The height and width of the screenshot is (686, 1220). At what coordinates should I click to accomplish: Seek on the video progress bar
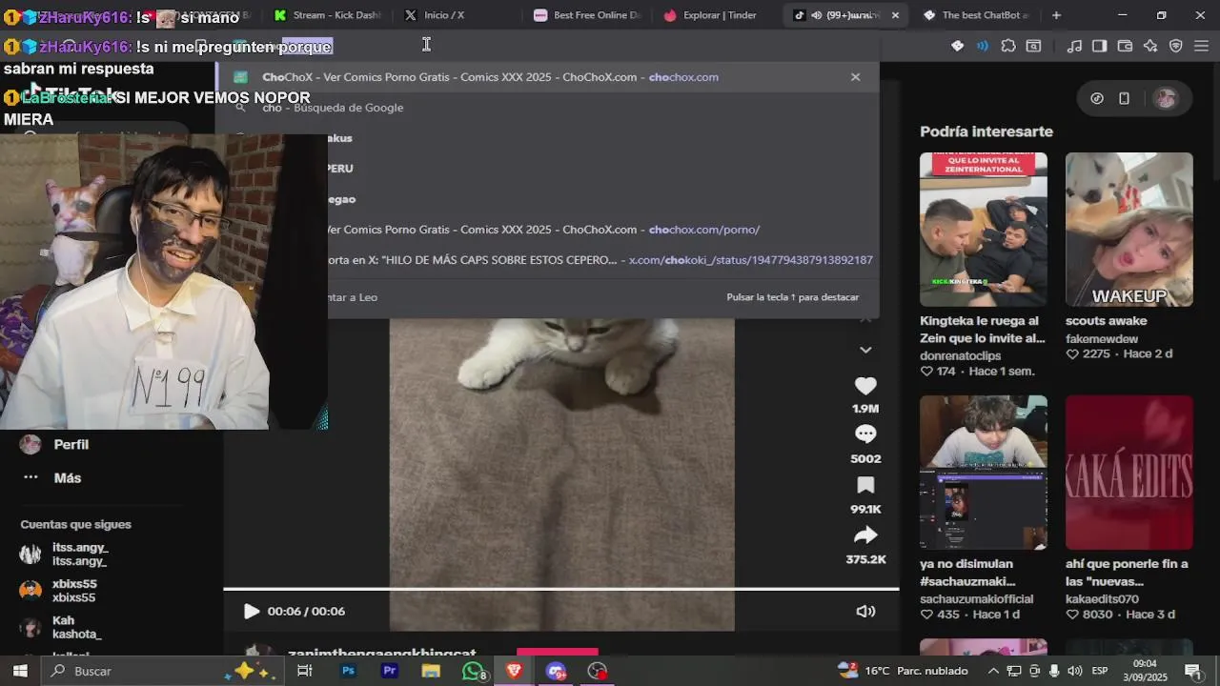tap(561, 589)
